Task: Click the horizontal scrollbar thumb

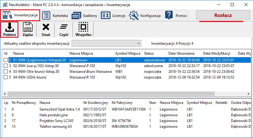Action: coord(111,94)
